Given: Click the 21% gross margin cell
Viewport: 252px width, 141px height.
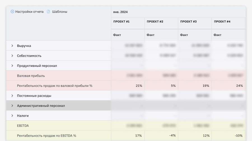Looking at the screenshot, I should click(139, 86).
